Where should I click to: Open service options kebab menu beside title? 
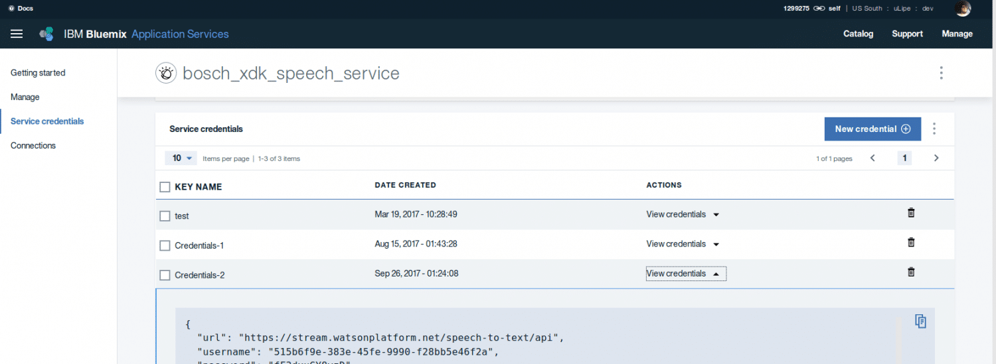click(941, 73)
